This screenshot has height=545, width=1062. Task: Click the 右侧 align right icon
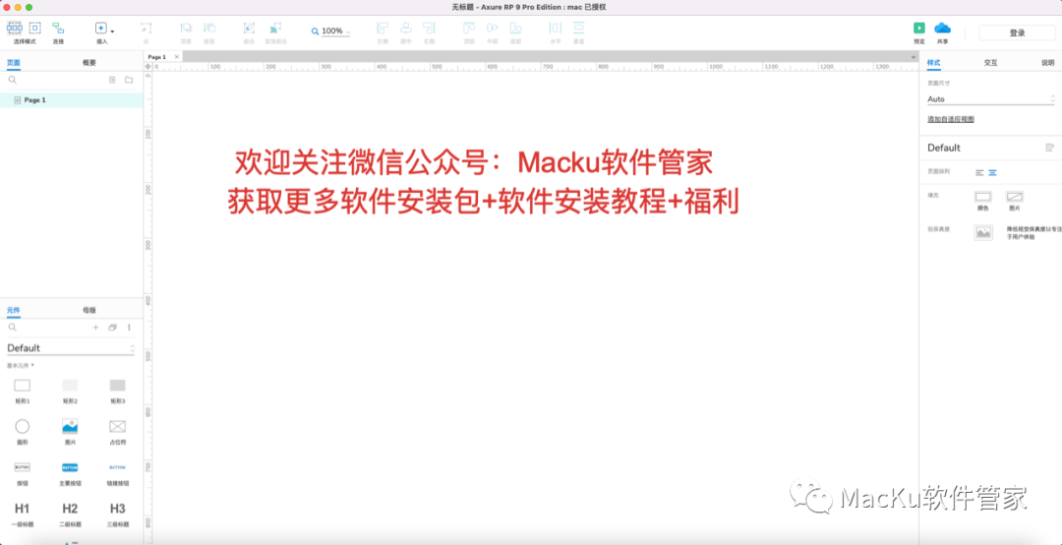(429, 29)
